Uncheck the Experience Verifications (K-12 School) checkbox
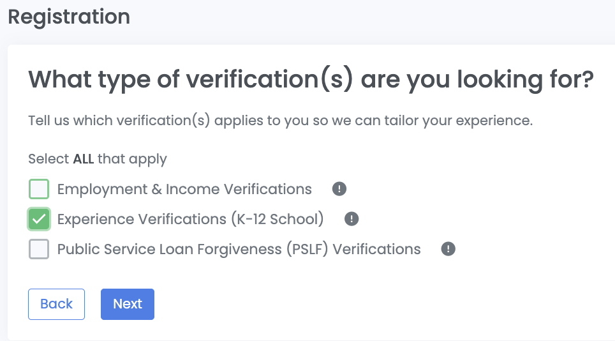Viewport: 615px width, 341px height. (x=39, y=219)
